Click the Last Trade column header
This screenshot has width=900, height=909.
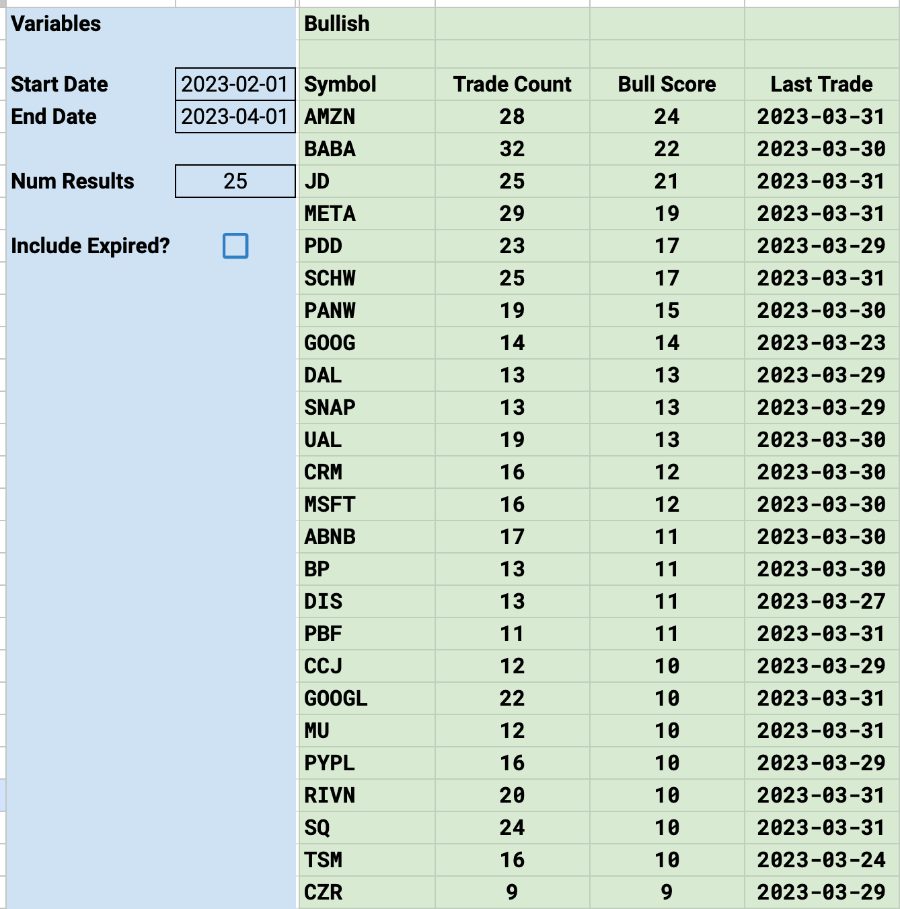point(822,84)
